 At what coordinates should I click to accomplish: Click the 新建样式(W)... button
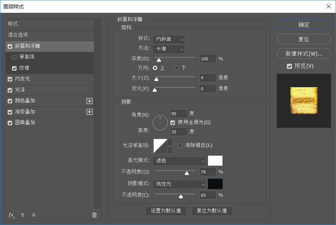(x=304, y=54)
